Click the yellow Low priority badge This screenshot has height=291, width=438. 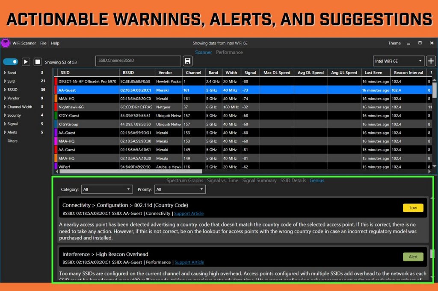click(413, 208)
